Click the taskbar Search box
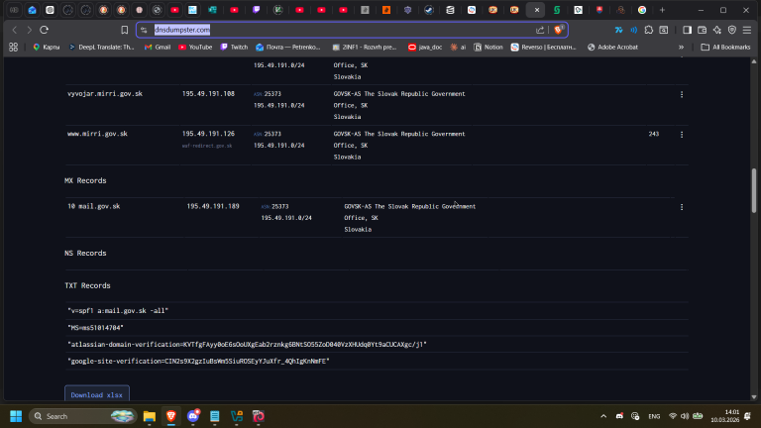This screenshot has height=428, width=761. 83,416
